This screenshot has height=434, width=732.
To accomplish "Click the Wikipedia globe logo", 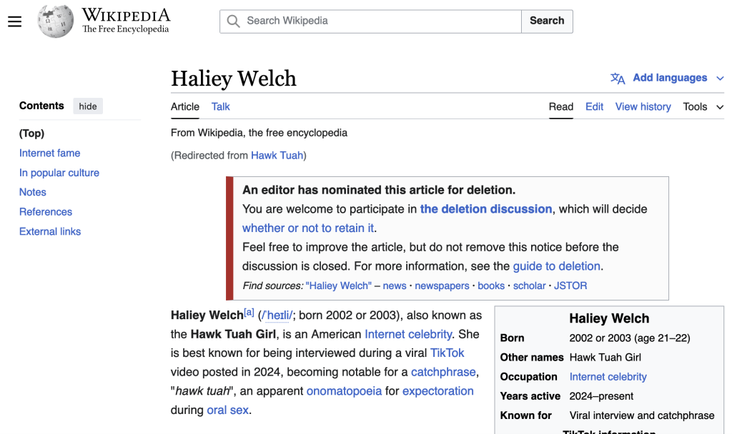I will (56, 21).
